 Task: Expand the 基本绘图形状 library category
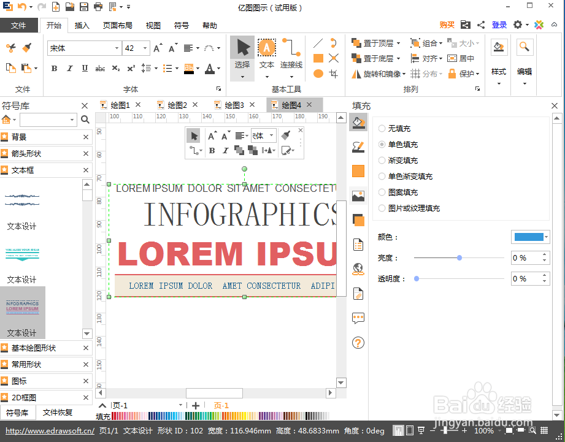[46, 348]
